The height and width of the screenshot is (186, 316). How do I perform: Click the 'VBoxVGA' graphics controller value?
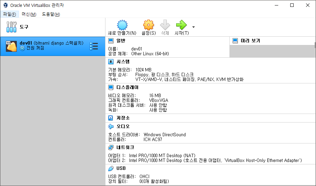pos(159,100)
